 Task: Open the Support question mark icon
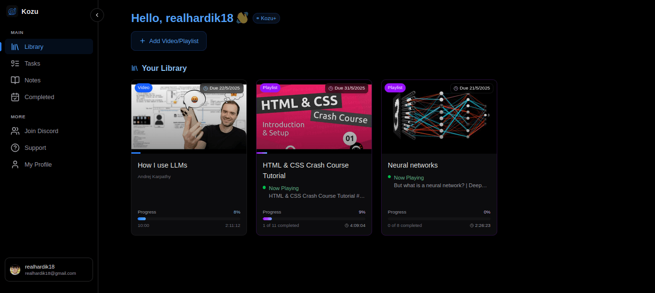coord(15,147)
